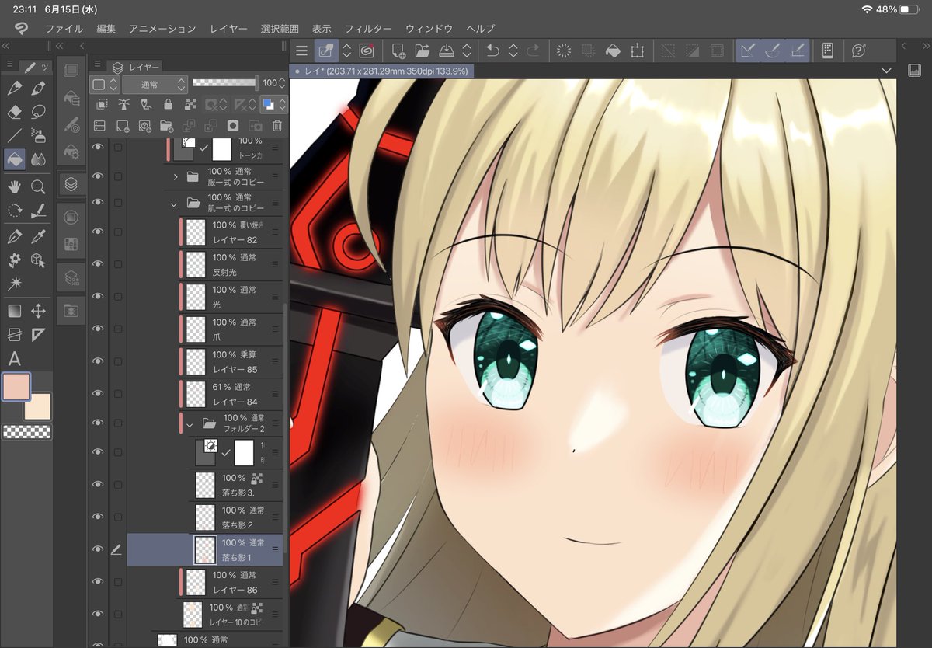Pick the main pink drawing color swatch

pyautogui.click(x=16, y=386)
